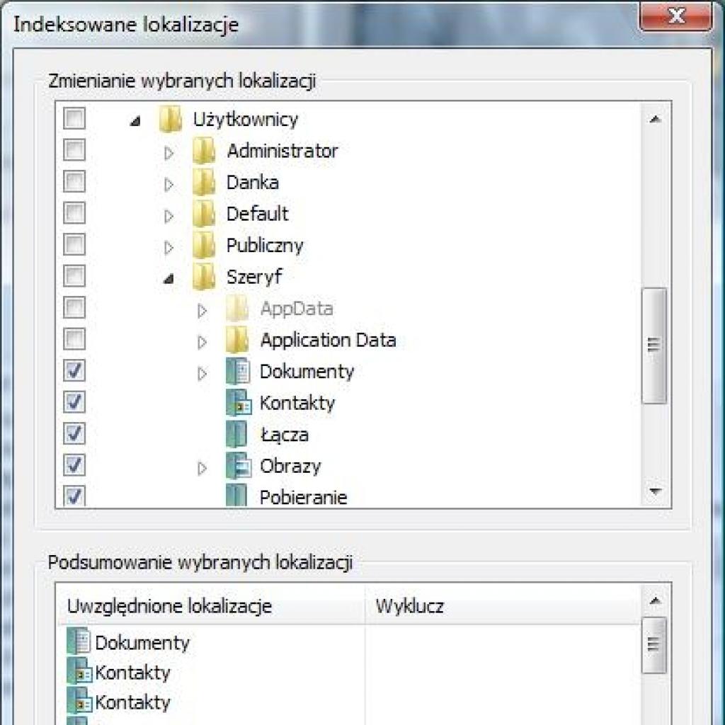Click tree list scroll up arrow
725x725 pixels.
pos(655,120)
